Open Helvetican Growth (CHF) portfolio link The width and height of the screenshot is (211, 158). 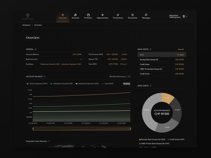[x=50, y=64]
